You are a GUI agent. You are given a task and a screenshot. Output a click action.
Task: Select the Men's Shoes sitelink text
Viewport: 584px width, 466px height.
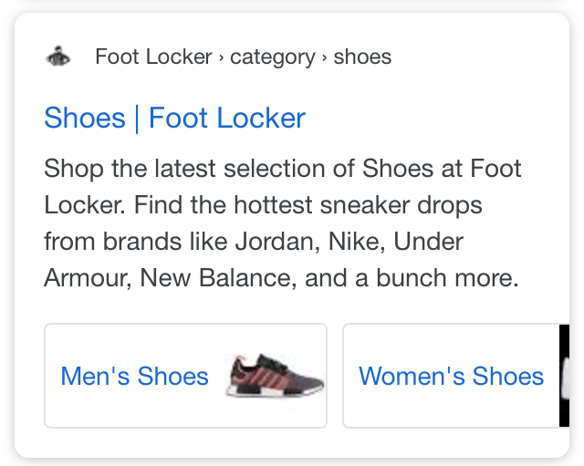(134, 377)
